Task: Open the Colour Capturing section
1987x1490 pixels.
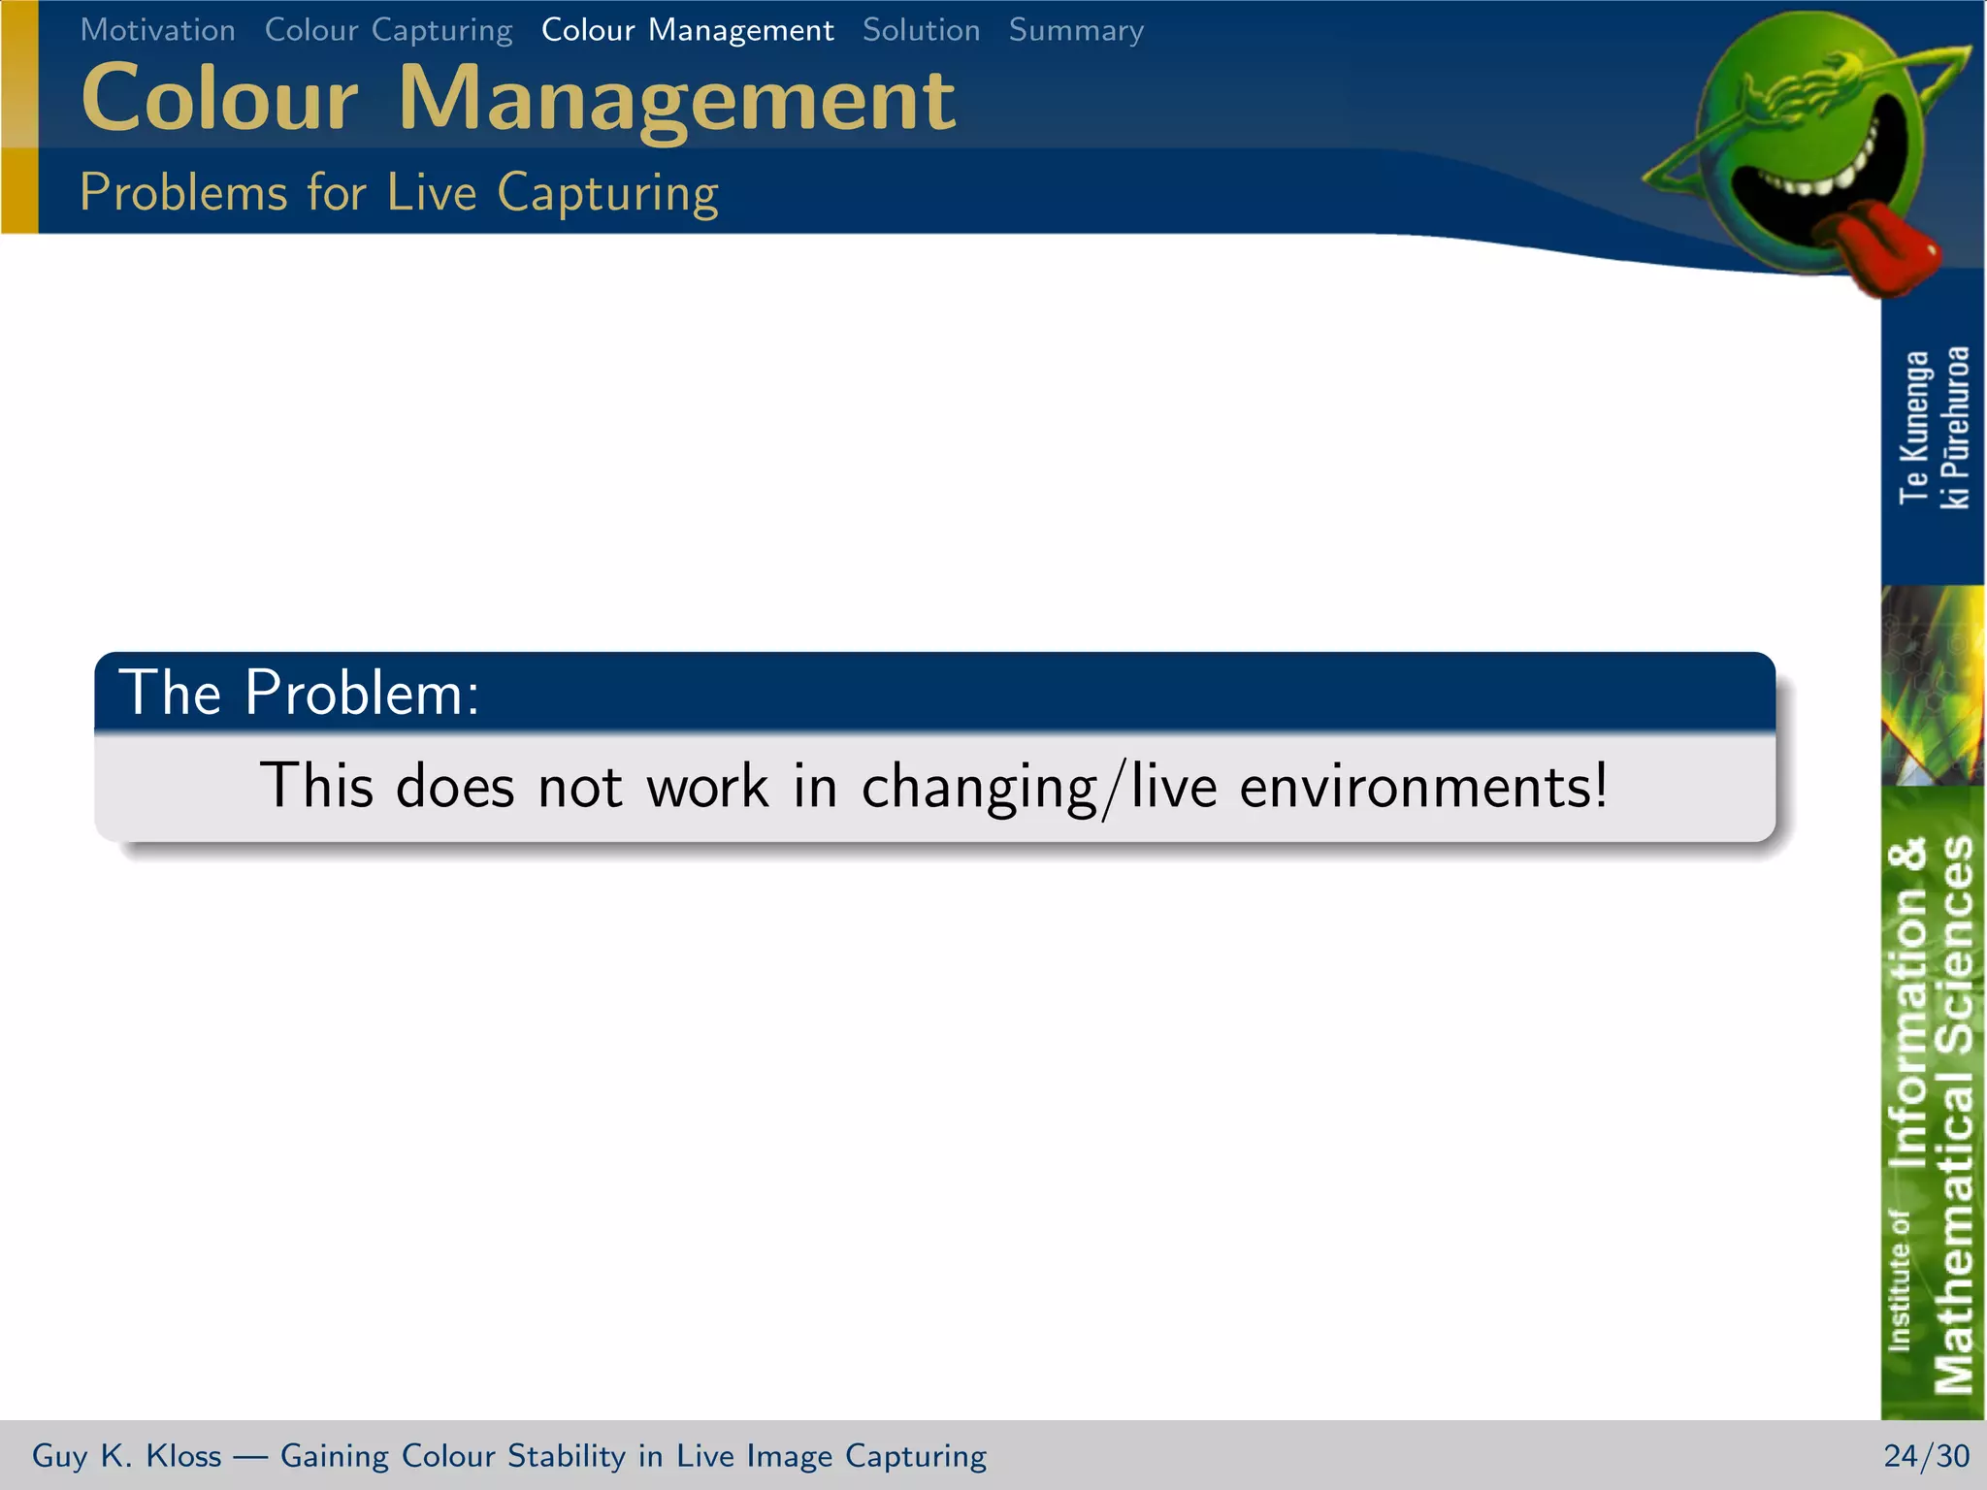Action: 388,30
